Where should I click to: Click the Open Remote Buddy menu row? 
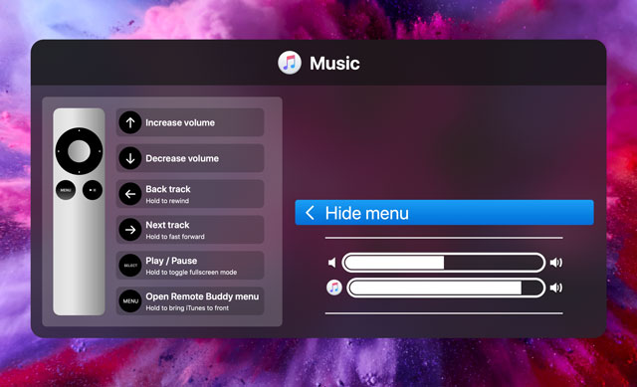(x=190, y=301)
